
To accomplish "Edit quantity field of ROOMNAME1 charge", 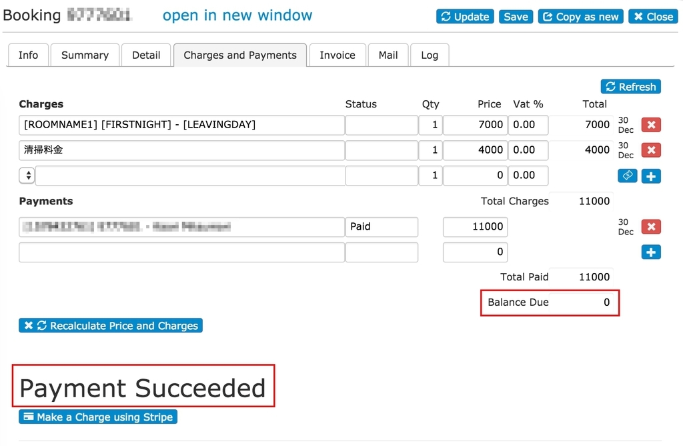I will coord(430,125).
